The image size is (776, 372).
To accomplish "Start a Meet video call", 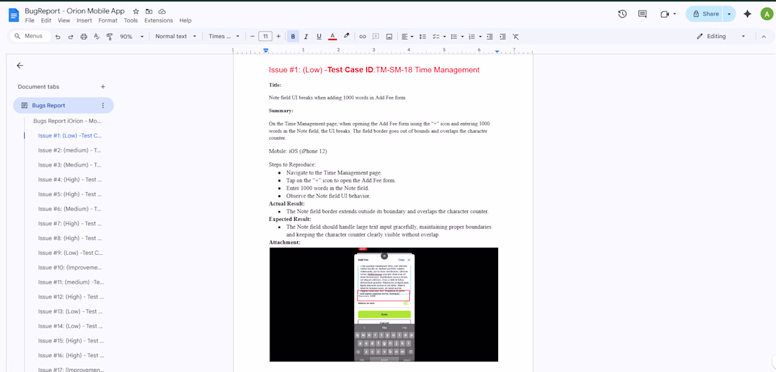I will [665, 14].
